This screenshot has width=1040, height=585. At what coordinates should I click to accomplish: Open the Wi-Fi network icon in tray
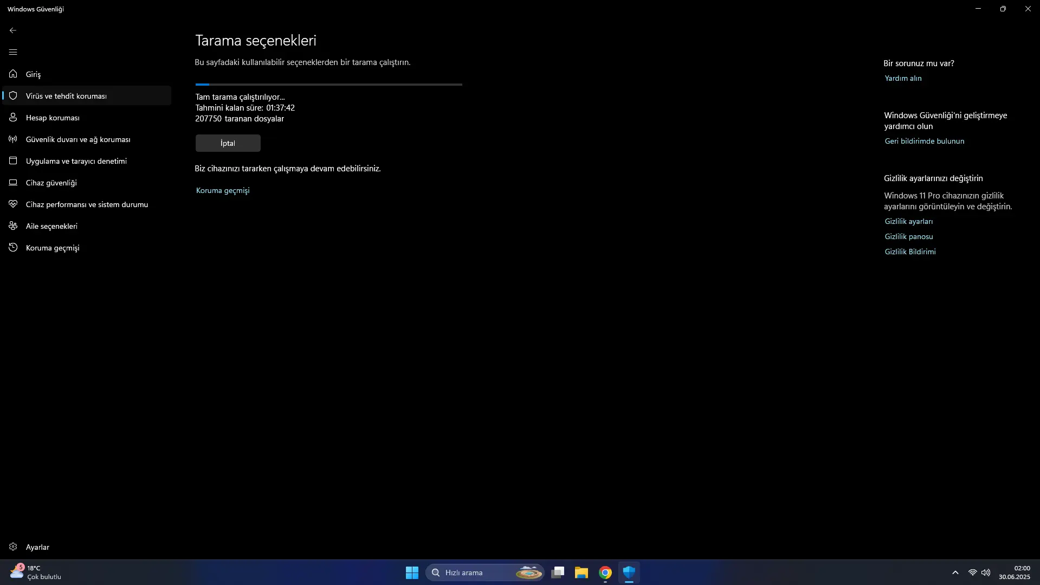[x=972, y=573]
